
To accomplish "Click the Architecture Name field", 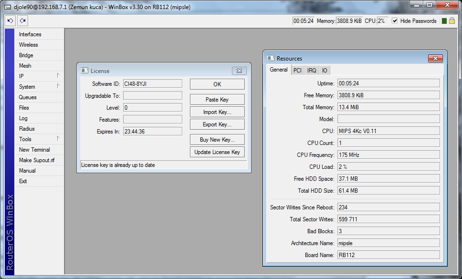I will pos(388,243).
